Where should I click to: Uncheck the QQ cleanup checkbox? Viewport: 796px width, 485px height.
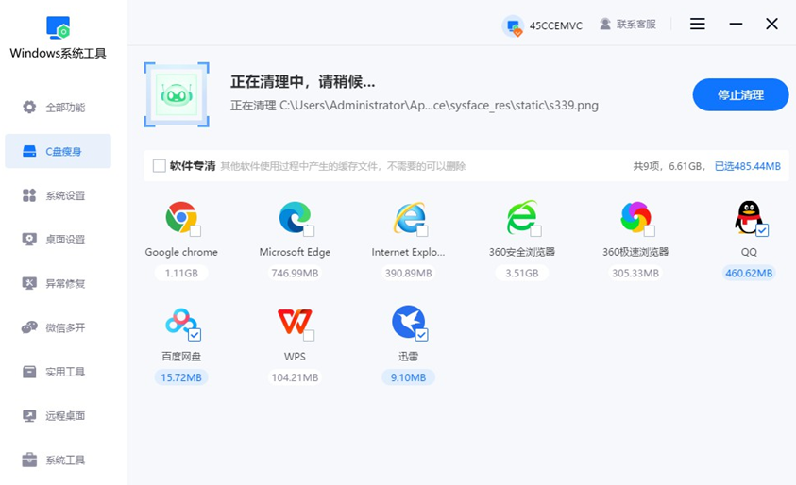pos(762,230)
